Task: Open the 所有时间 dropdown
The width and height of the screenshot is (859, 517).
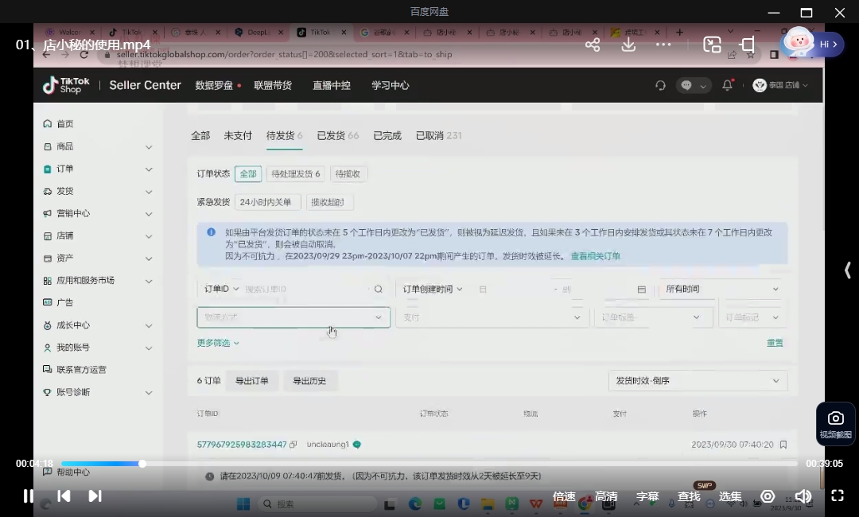Action: coord(721,290)
